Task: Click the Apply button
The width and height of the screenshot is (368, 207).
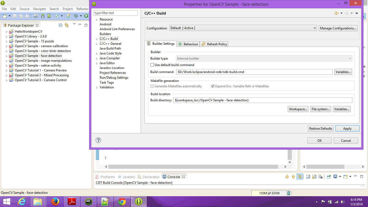Action: tap(347, 129)
